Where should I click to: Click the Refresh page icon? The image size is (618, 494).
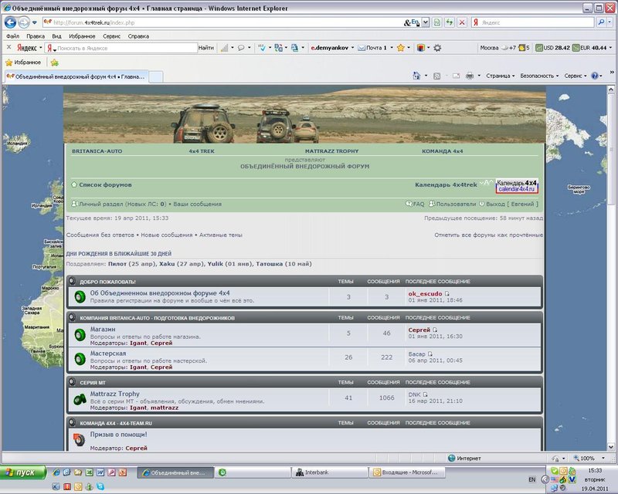click(450, 22)
